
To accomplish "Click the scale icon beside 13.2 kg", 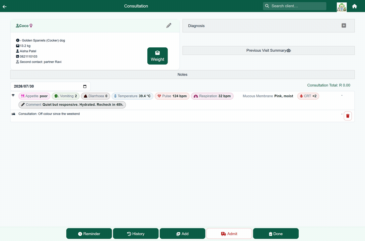I will (18, 46).
